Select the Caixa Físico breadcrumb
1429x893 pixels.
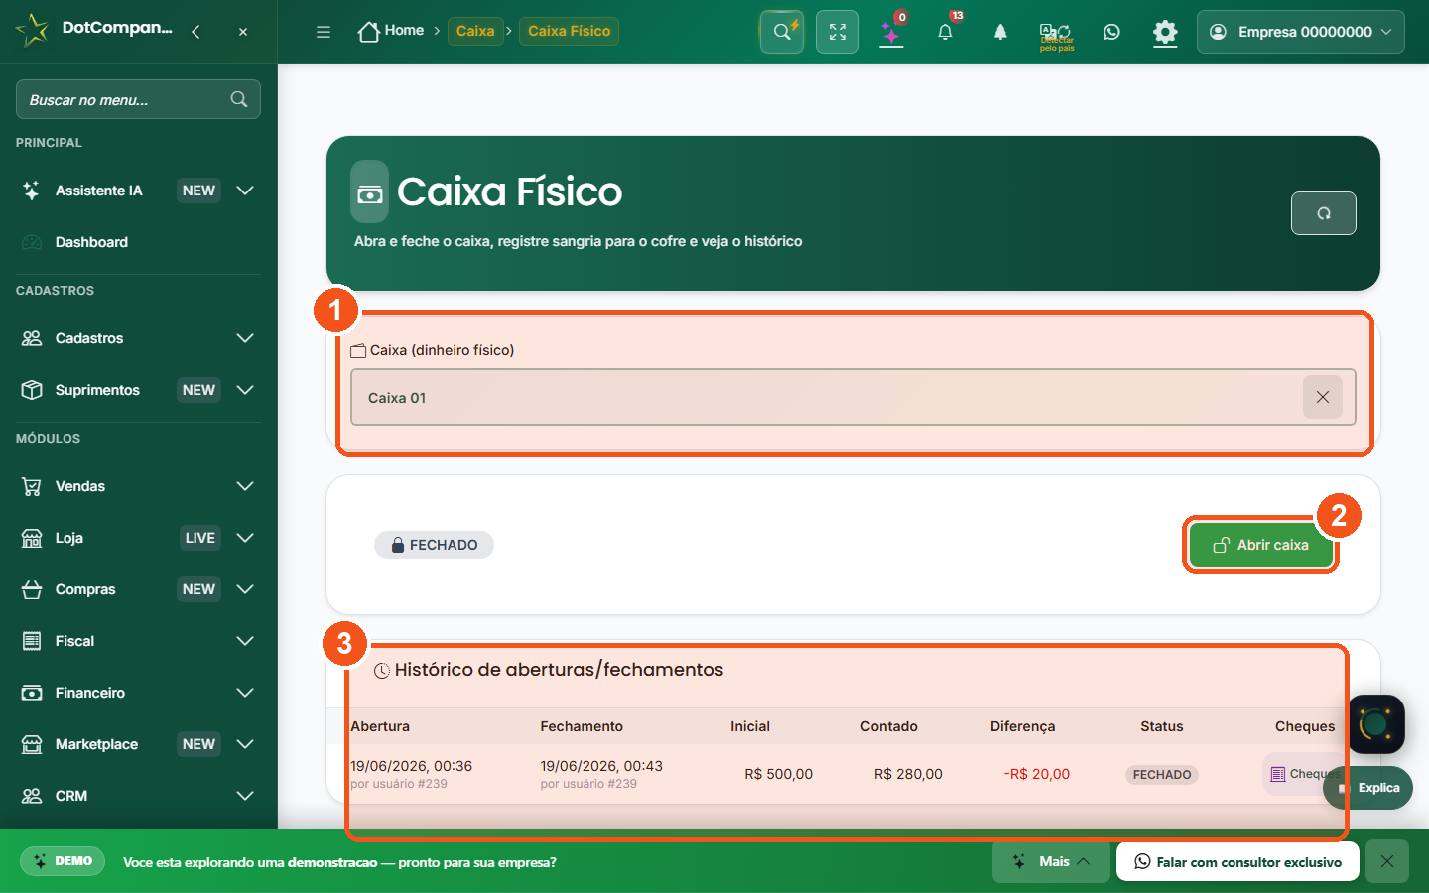(x=569, y=31)
